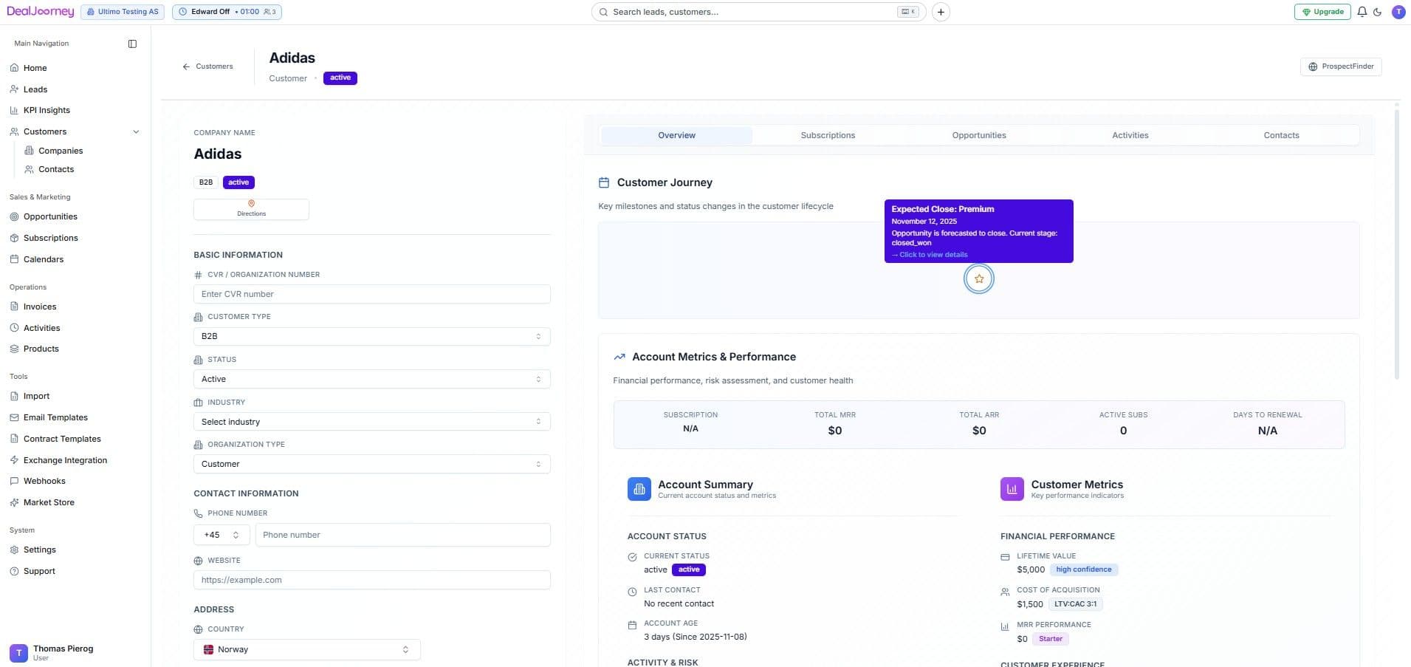Open Companies under Customers
The image size is (1411, 667).
(x=61, y=151)
